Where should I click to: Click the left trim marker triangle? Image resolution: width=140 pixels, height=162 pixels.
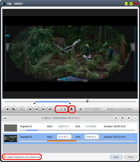point(34,103)
